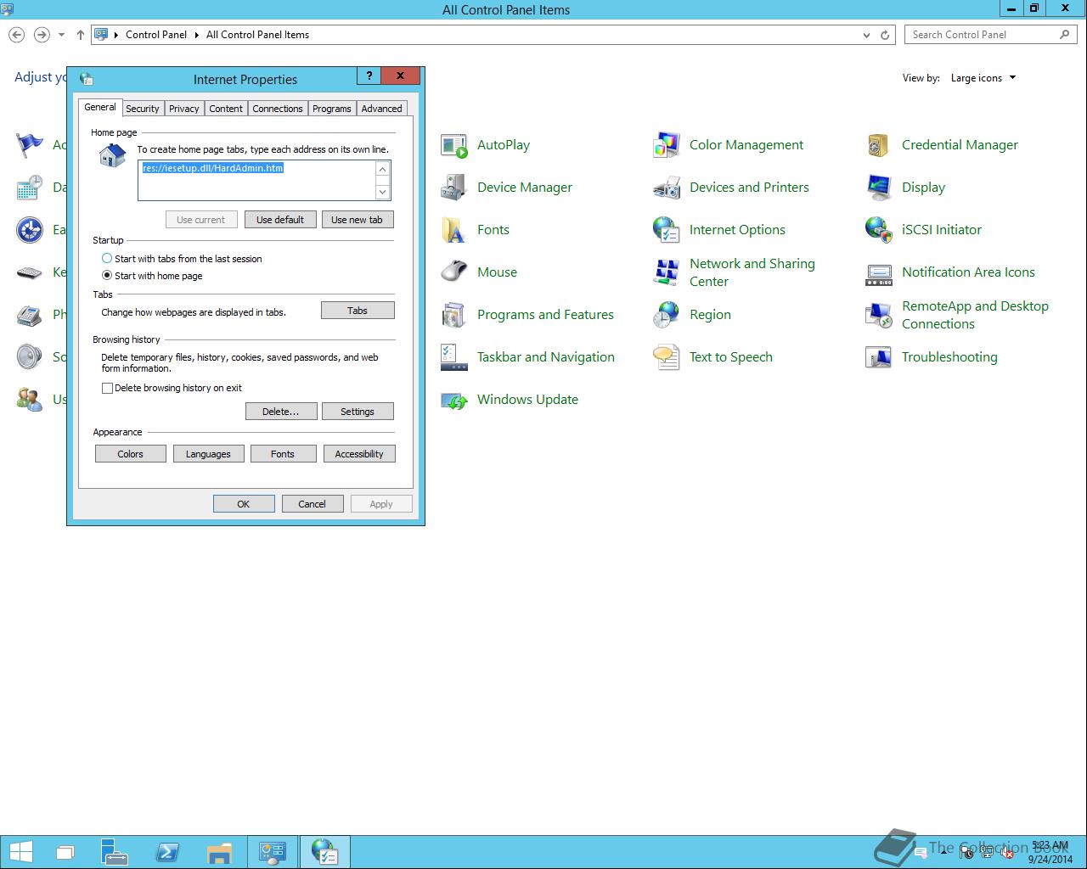
Task: Refresh the Control Panel address bar
Action: (x=885, y=35)
